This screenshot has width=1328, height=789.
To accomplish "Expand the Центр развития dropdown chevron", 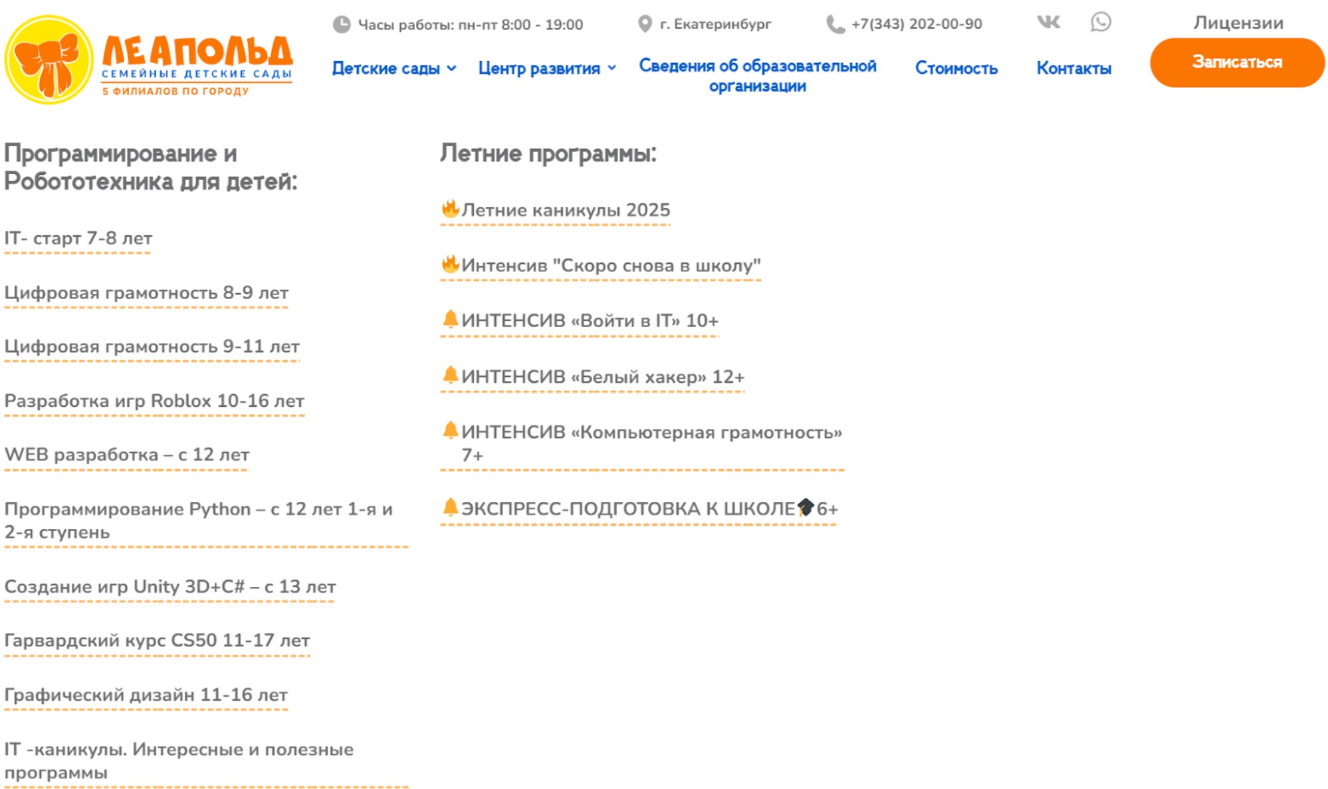I will click(x=612, y=68).
